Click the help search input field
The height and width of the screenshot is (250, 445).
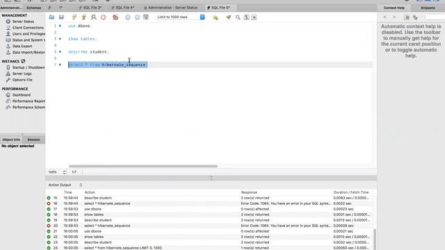click(x=435, y=17)
